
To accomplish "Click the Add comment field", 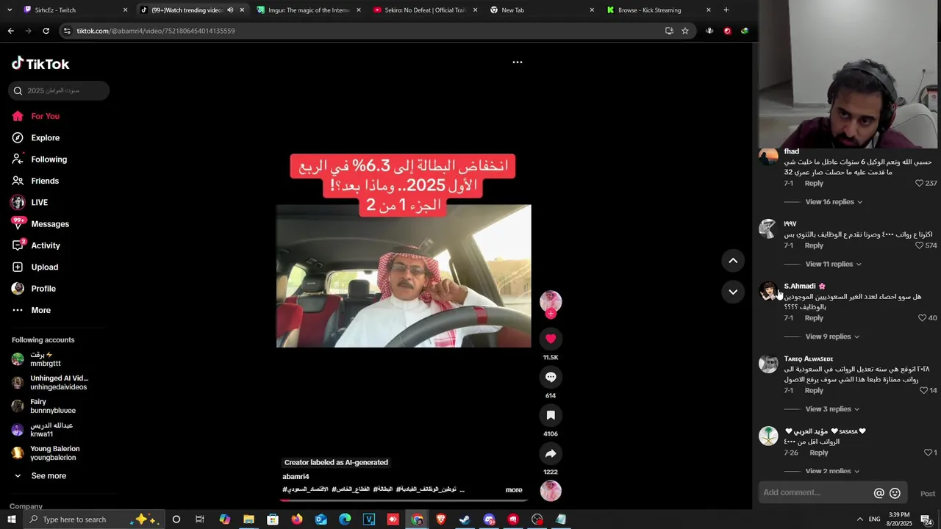I will pos(815,493).
